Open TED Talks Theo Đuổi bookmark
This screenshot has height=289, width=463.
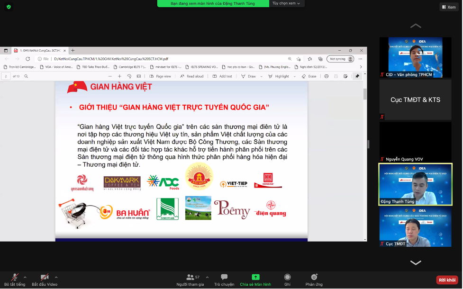(x=93, y=67)
